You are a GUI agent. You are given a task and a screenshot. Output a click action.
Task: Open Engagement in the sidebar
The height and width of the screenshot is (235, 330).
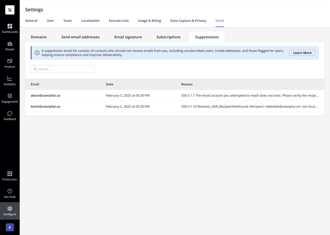9,98
